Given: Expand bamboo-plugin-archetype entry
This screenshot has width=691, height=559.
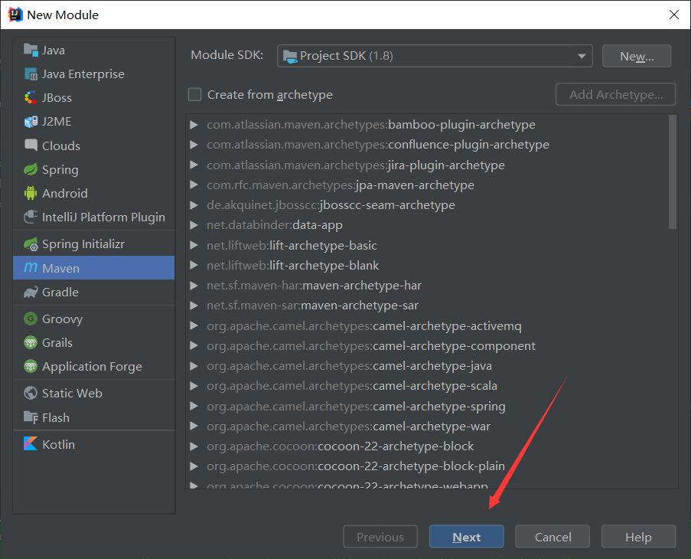Looking at the screenshot, I should pos(194,125).
